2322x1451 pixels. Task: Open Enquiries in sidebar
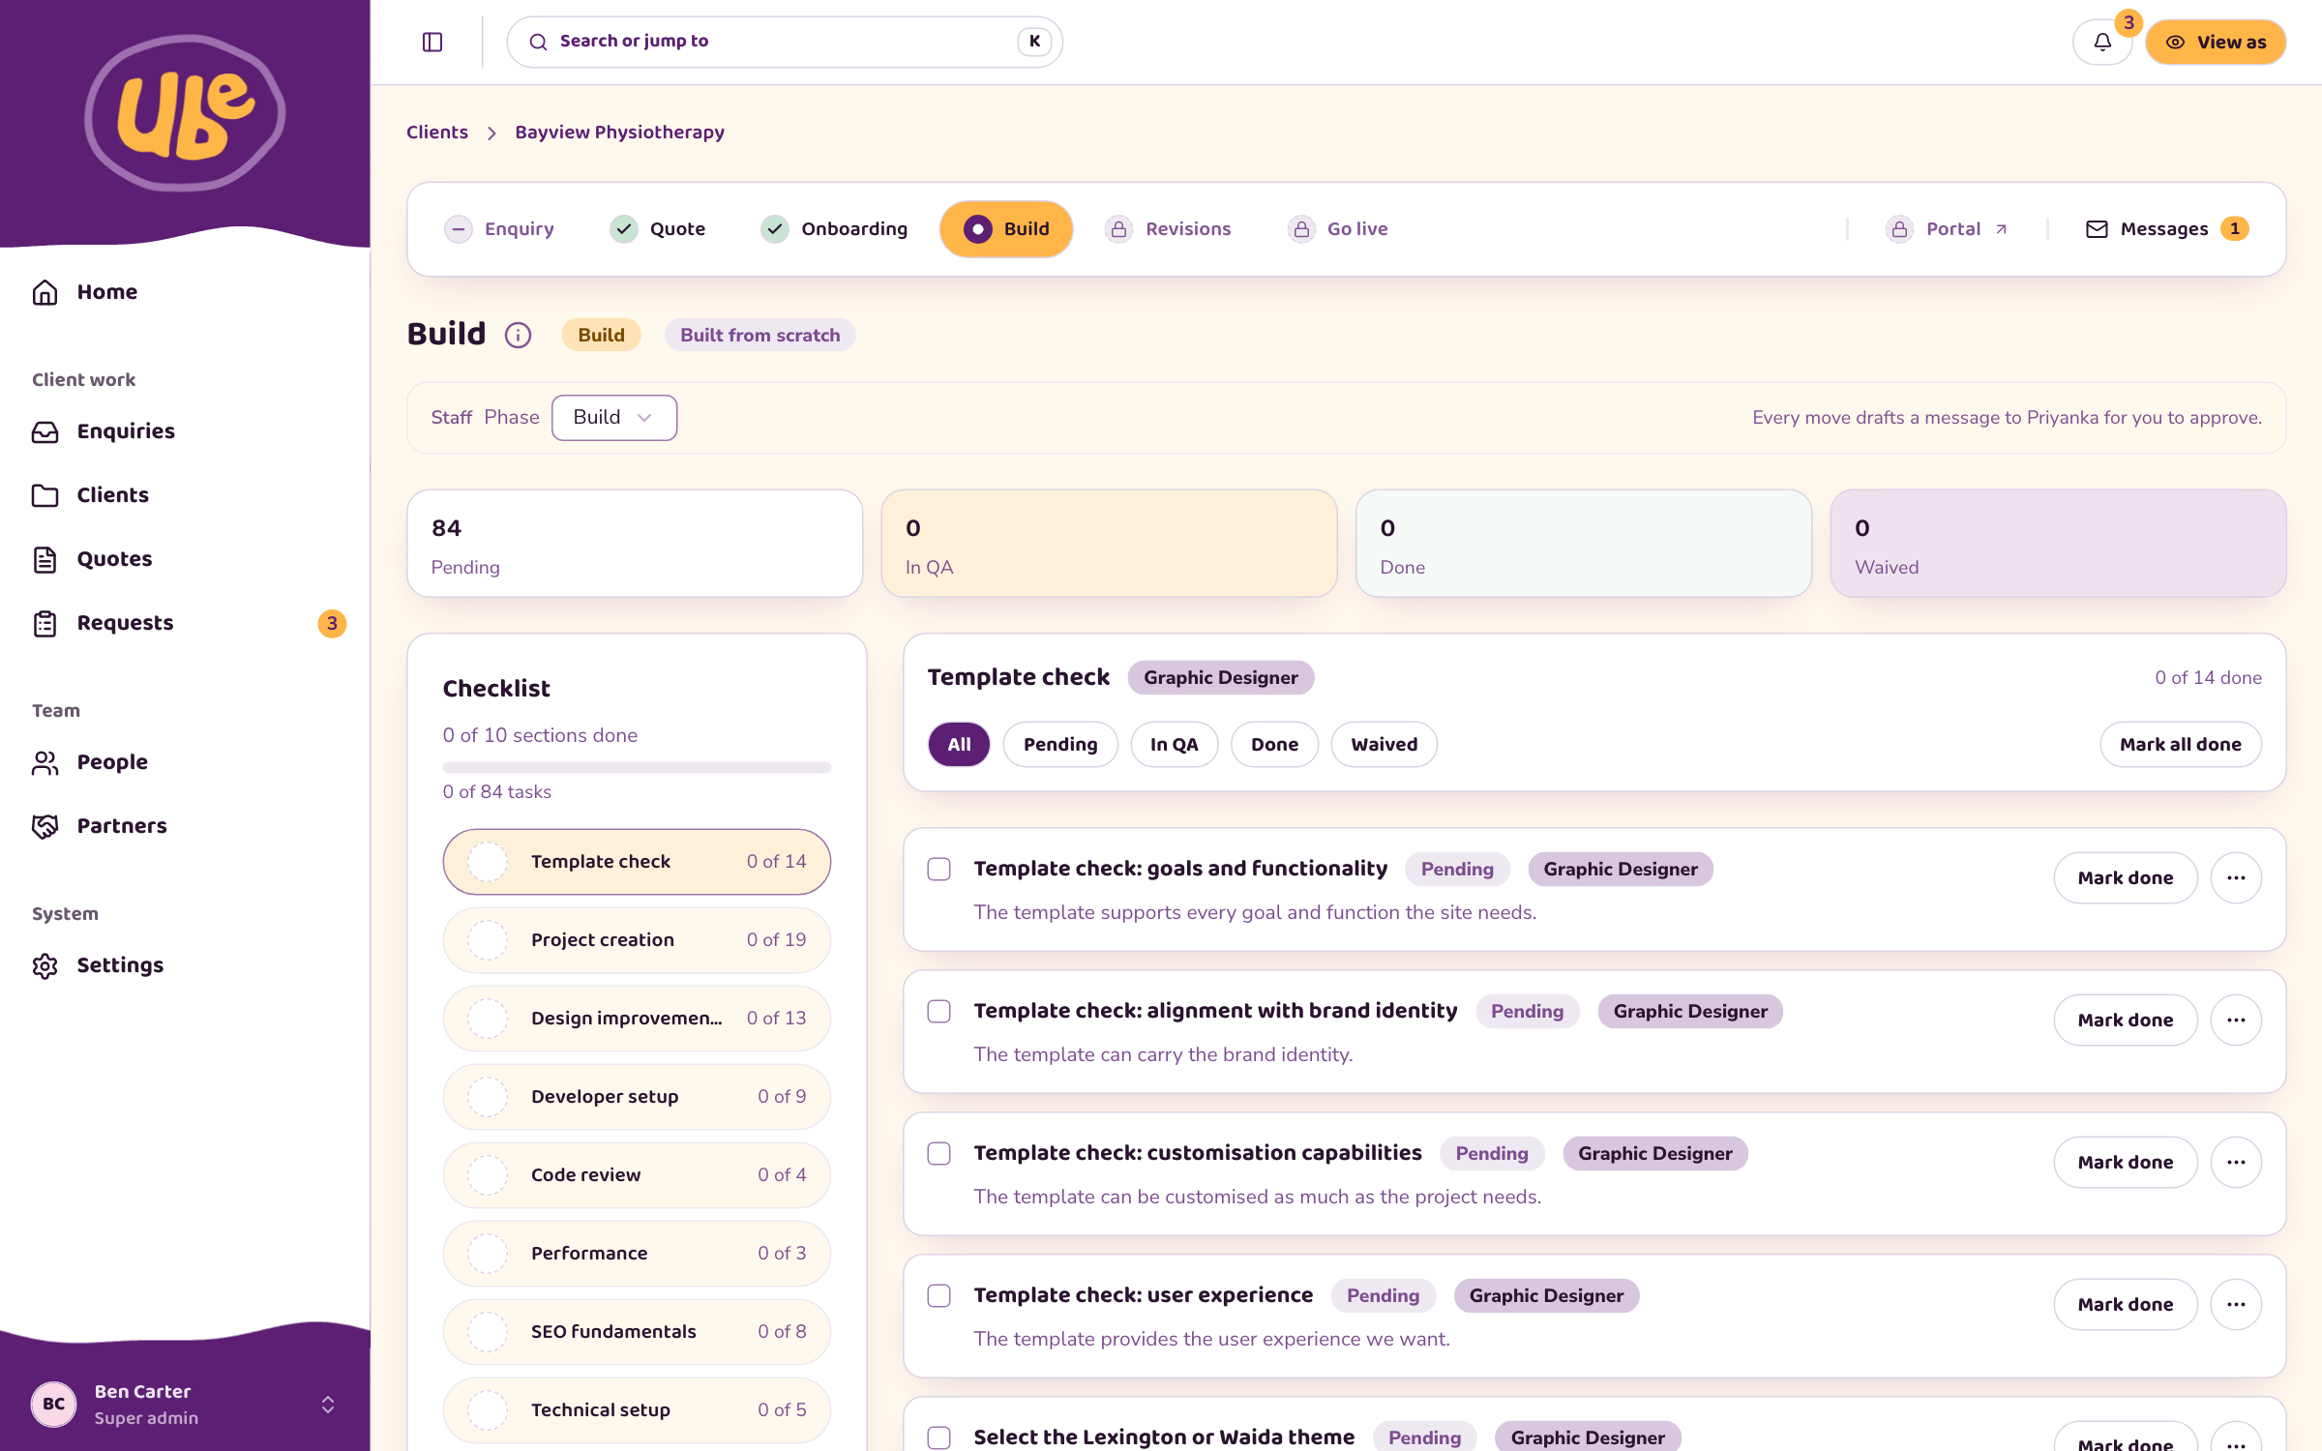185,431
